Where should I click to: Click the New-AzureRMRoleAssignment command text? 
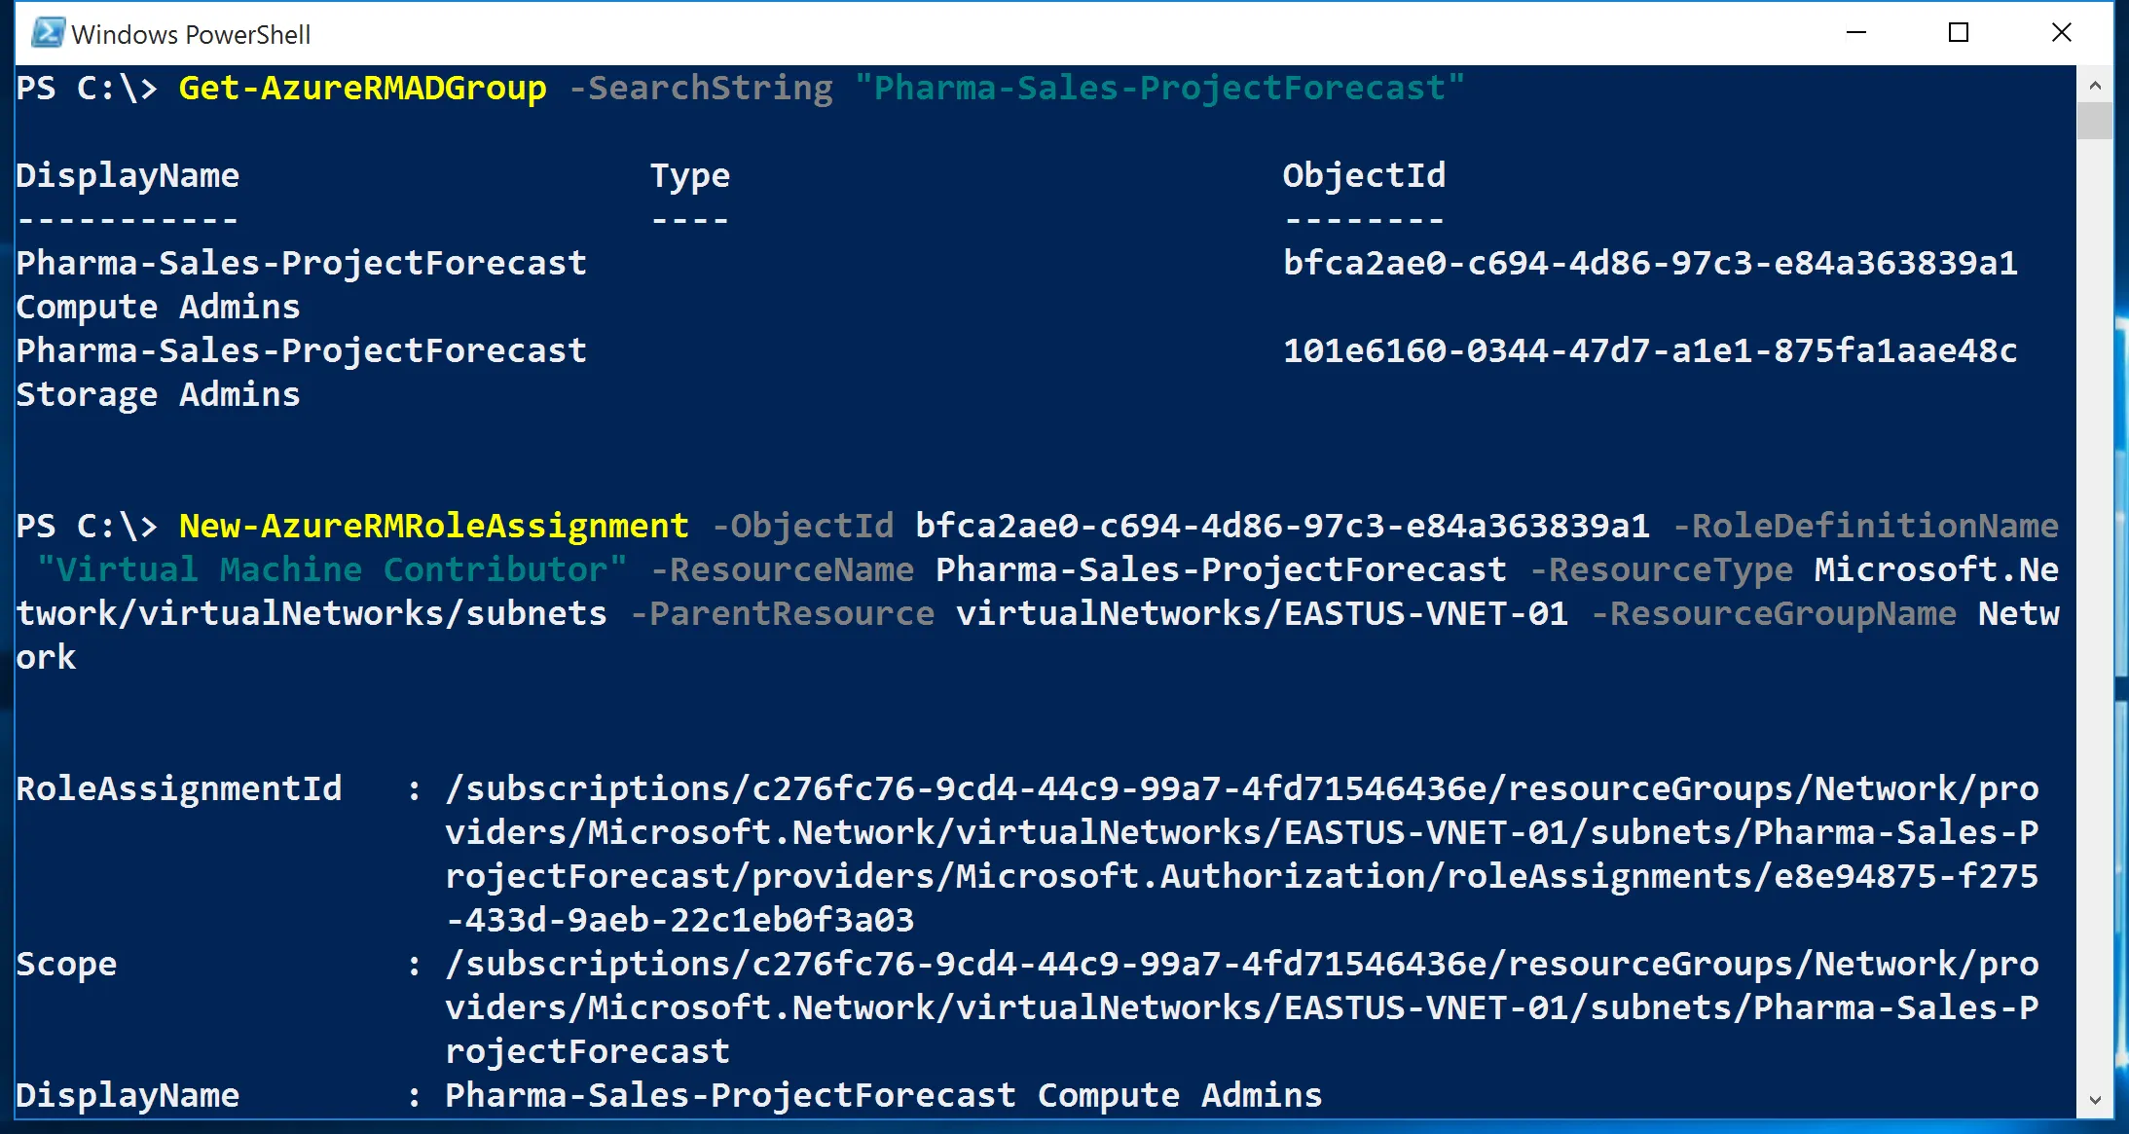tap(433, 527)
